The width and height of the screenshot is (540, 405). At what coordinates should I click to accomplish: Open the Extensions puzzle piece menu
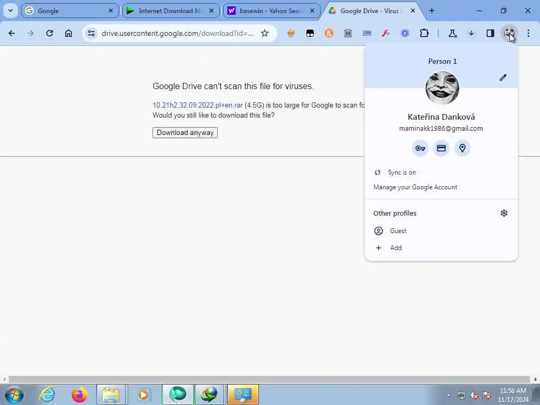point(425,33)
